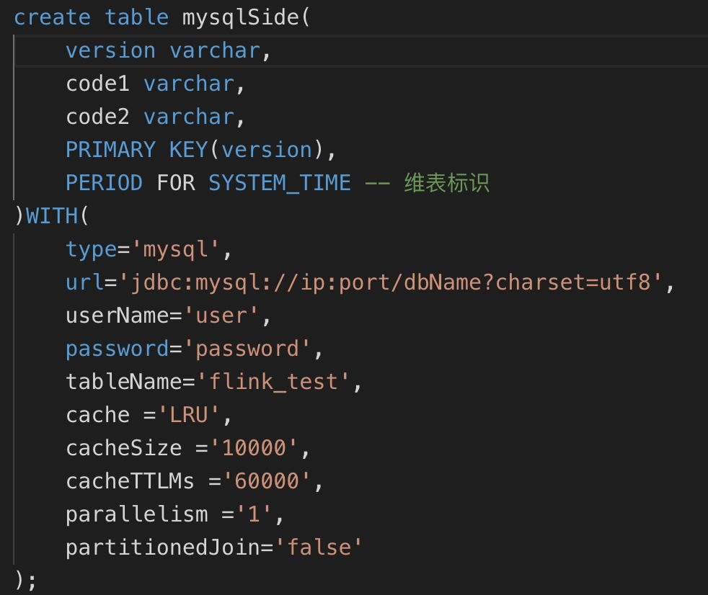The height and width of the screenshot is (595, 708).
Task: Click the green Chinese comment 维表标识
Action: coord(446,183)
